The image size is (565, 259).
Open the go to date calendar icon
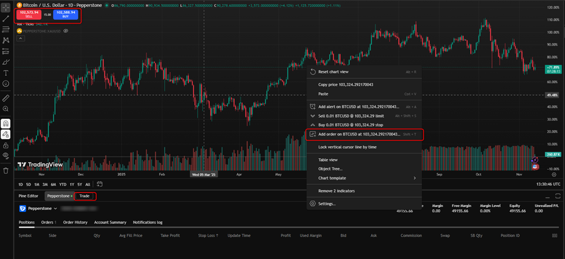point(100,184)
